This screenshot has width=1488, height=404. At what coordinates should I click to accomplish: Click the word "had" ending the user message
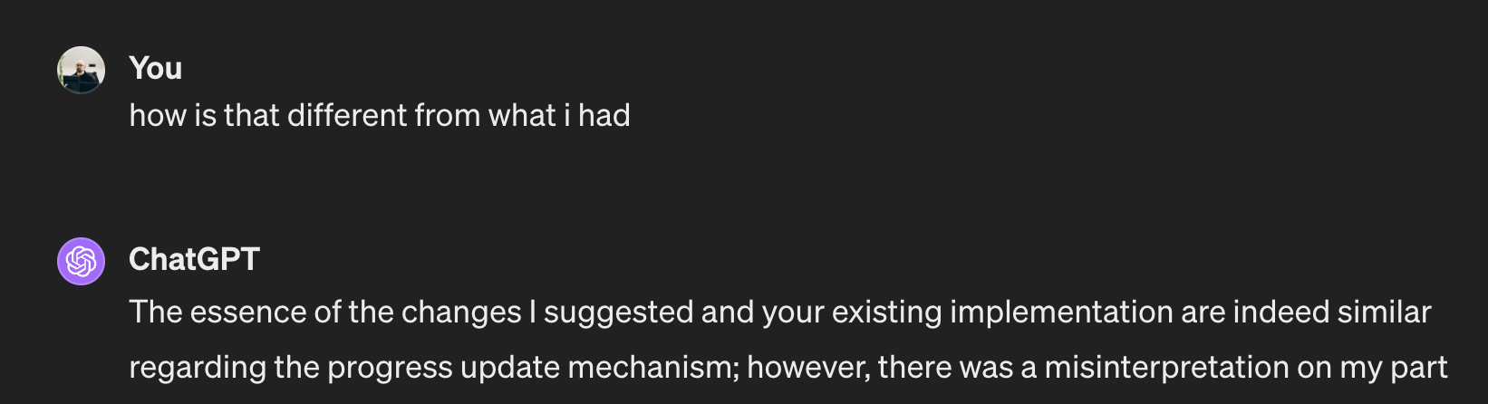pyautogui.click(x=604, y=115)
